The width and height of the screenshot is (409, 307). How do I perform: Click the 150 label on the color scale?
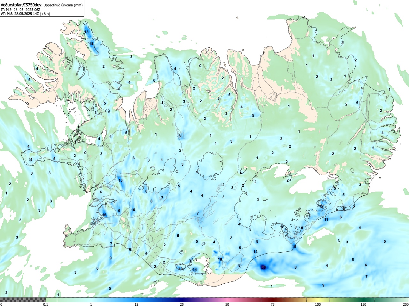pyautogui.click(x=363, y=304)
